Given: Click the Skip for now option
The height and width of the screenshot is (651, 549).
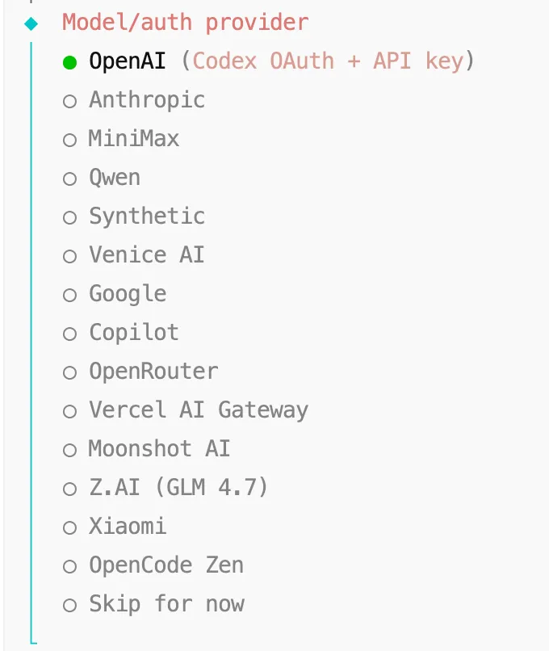Looking at the screenshot, I should [x=166, y=604].
